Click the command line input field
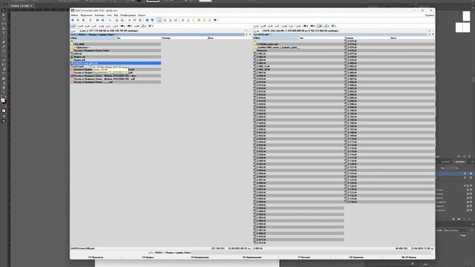Image resolution: width=475 pixels, height=267 pixels. (x=312, y=252)
